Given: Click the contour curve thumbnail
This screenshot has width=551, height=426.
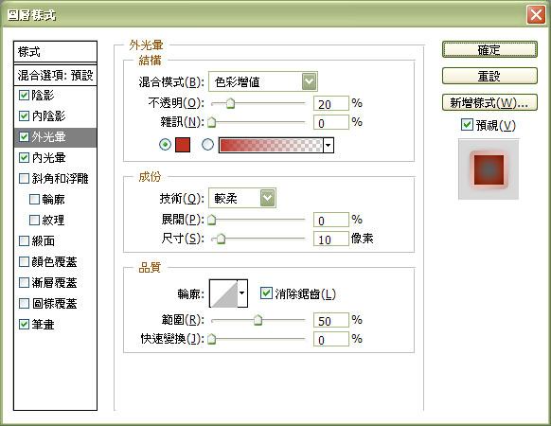Looking at the screenshot, I should 223,293.
